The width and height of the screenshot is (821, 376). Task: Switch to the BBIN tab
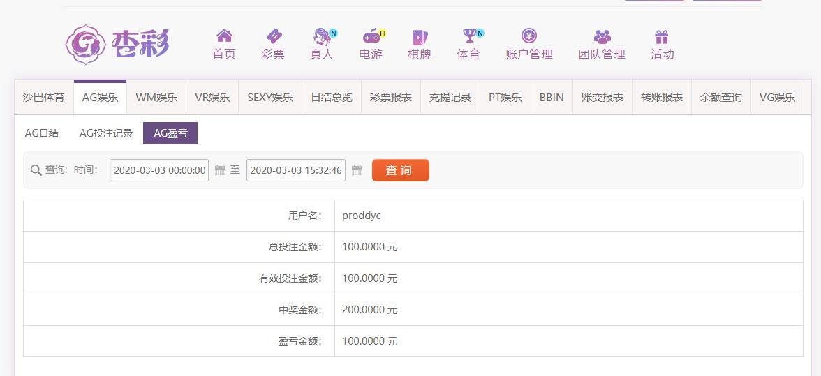pyautogui.click(x=552, y=97)
